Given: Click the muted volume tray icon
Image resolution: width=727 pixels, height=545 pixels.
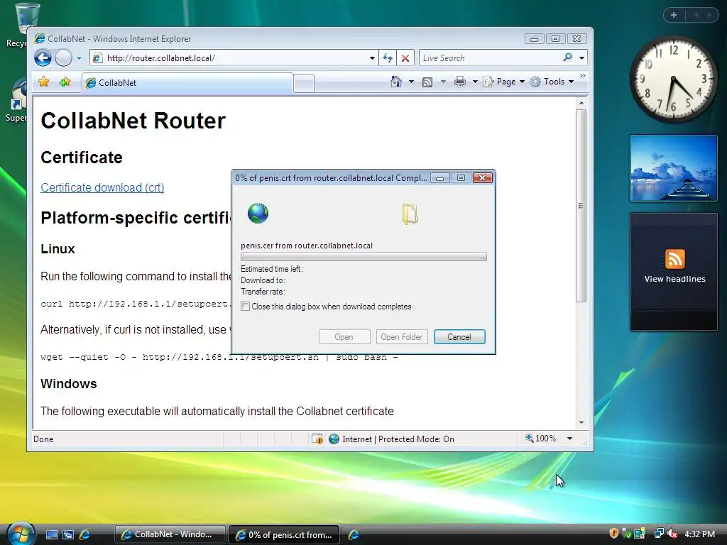Looking at the screenshot, I should tap(672, 534).
